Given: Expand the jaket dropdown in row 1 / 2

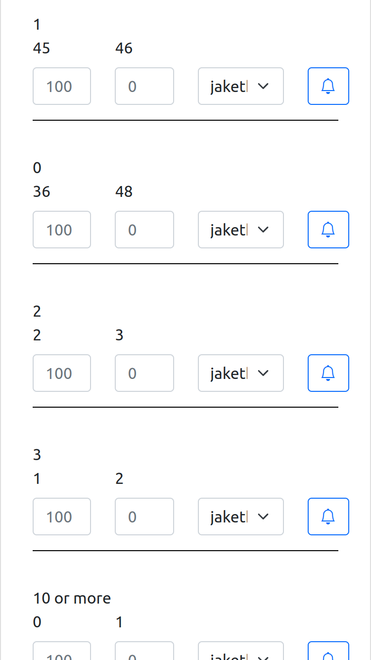Looking at the screenshot, I should [x=241, y=517].
